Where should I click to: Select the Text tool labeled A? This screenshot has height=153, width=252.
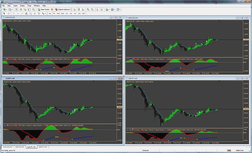click(x=35, y=14)
